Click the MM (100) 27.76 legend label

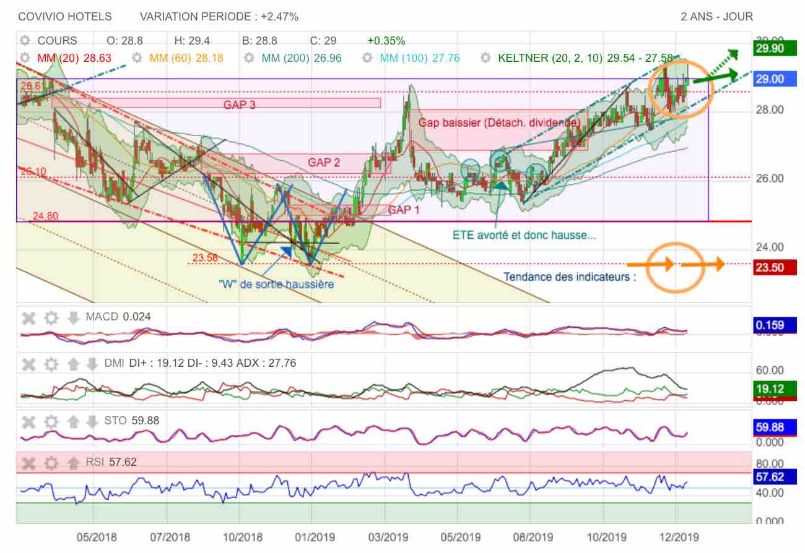click(x=420, y=58)
